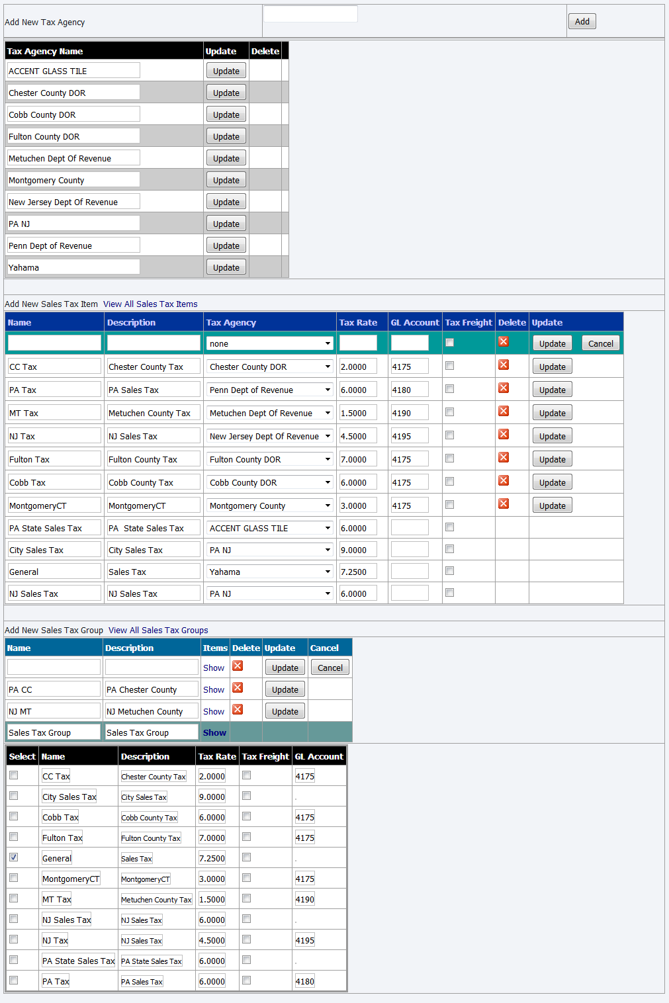Open View All Sales Tax Items
669x1003 pixels.
pos(150,304)
